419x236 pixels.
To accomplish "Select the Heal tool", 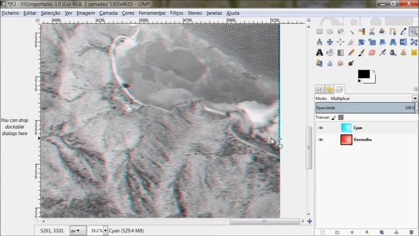I will click(x=414, y=52).
